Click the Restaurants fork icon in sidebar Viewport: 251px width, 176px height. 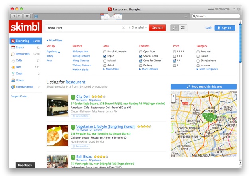[13, 54]
